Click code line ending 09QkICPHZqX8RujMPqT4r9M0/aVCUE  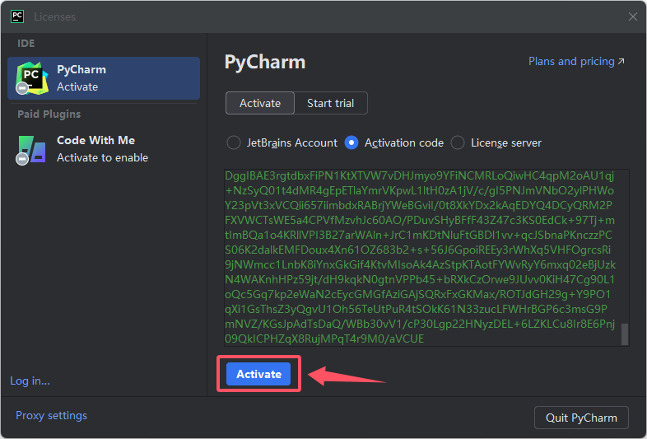[324, 339]
